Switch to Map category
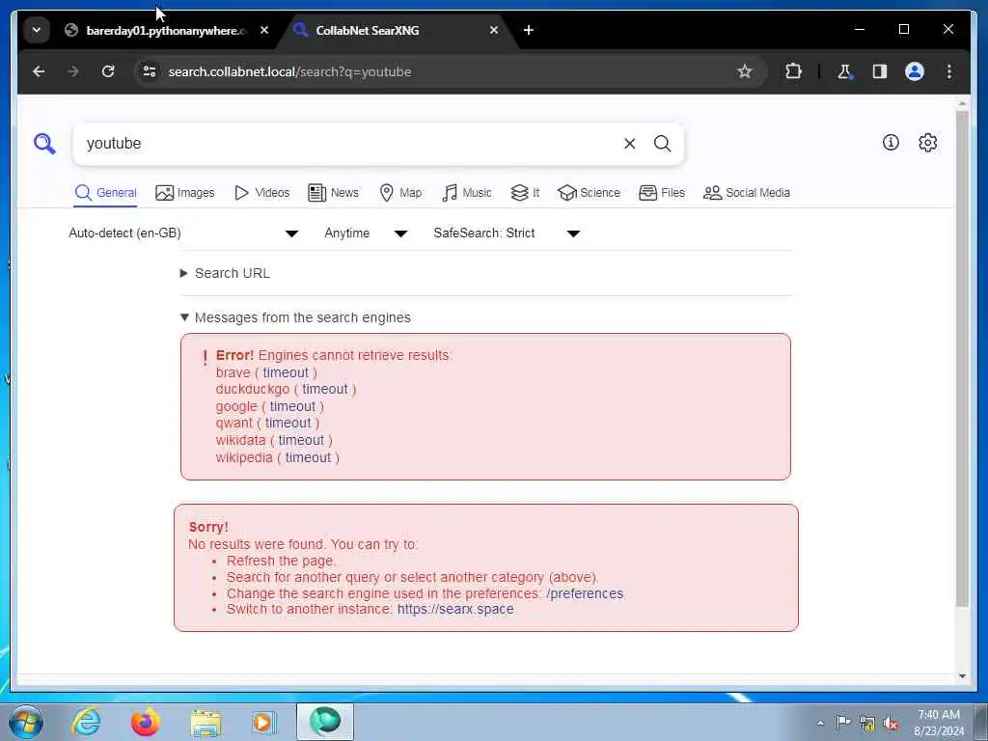Viewport: 988px width, 741px height. [400, 193]
